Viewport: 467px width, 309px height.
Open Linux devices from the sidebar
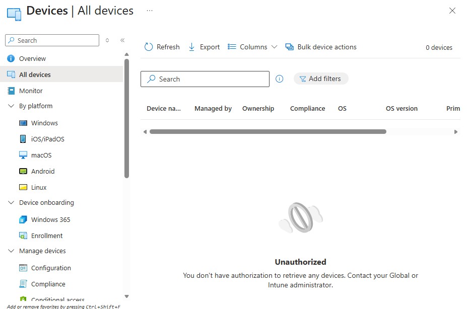click(x=39, y=187)
